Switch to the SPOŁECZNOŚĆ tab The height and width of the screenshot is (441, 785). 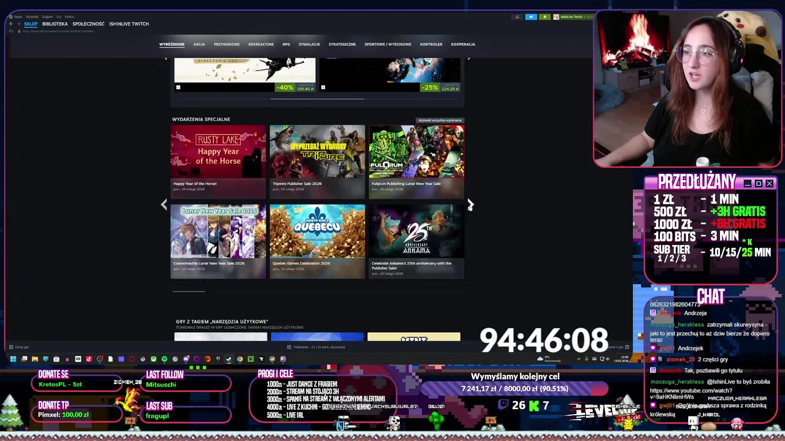click(88, 24)
